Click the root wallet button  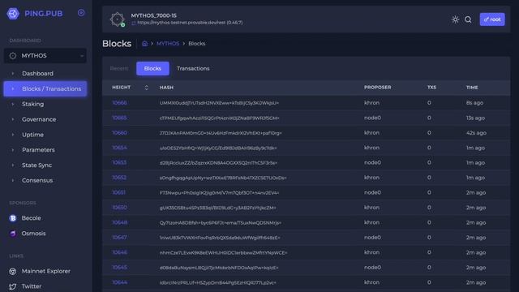pos(492,19)
